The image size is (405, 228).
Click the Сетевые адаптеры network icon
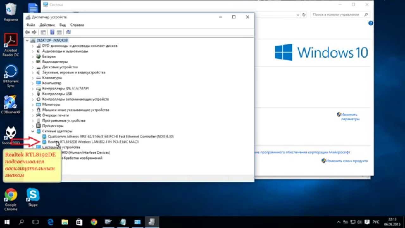39,131
